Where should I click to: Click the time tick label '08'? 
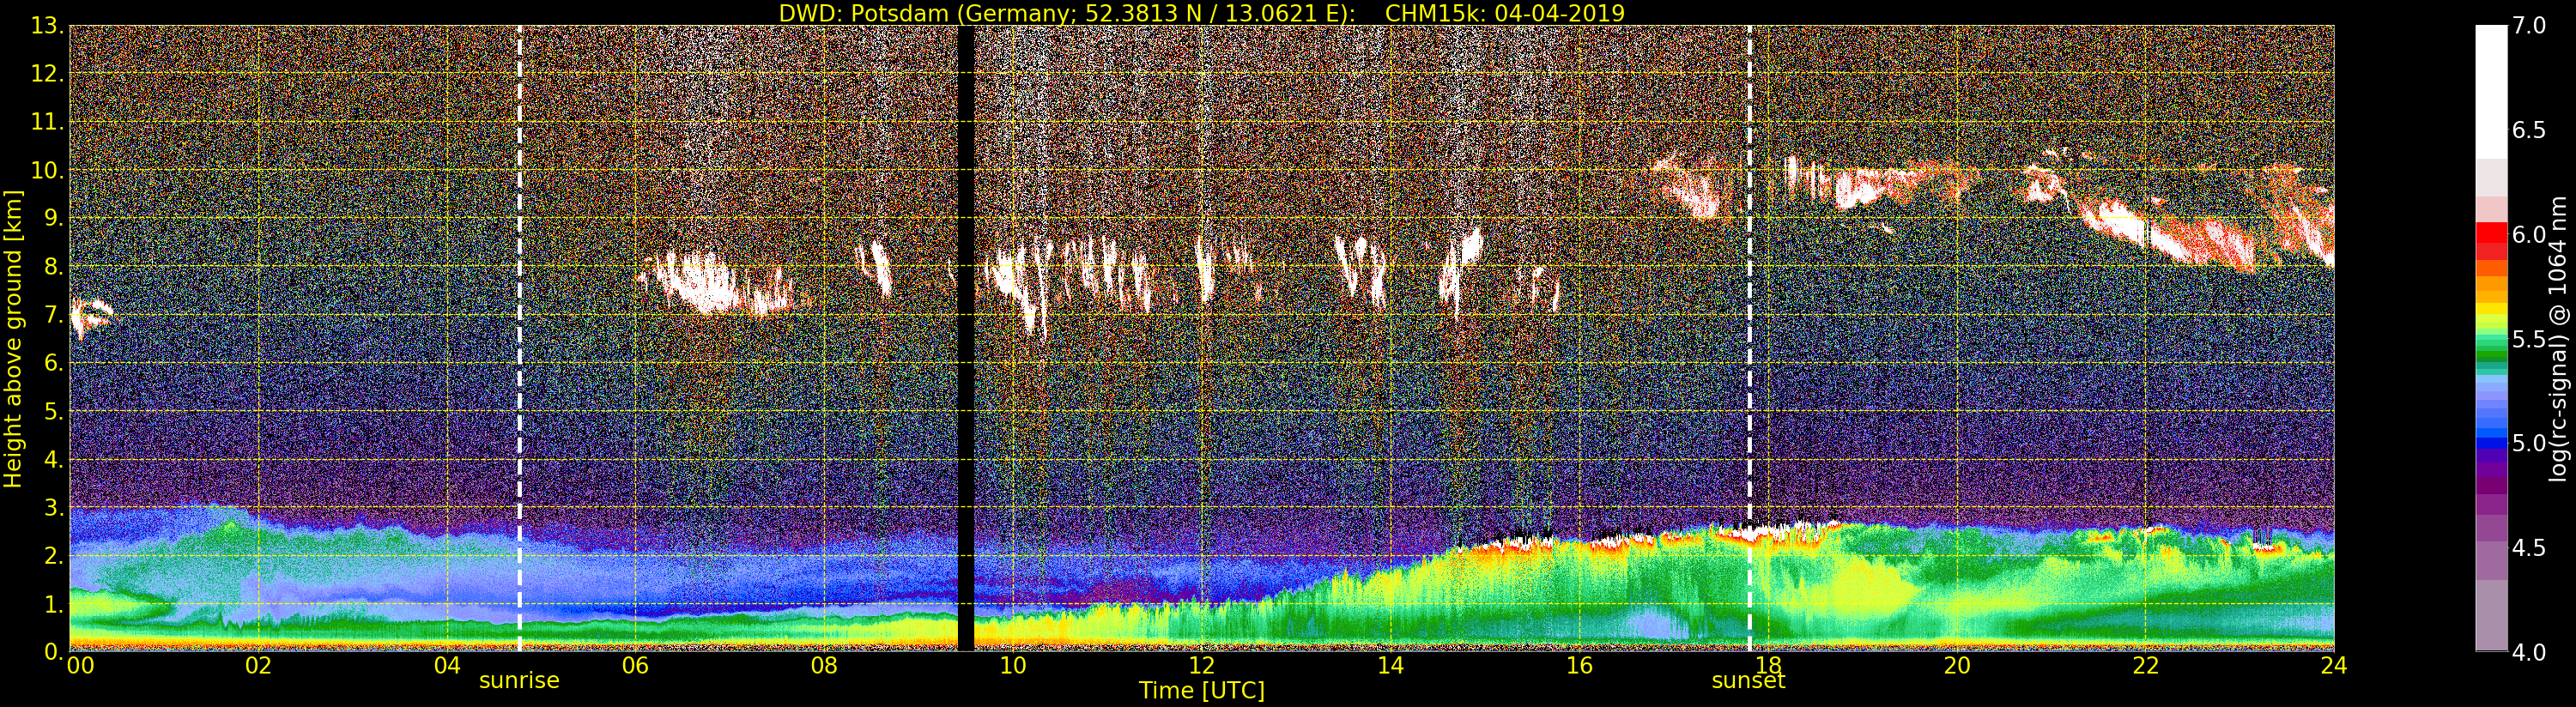point(824,666)
